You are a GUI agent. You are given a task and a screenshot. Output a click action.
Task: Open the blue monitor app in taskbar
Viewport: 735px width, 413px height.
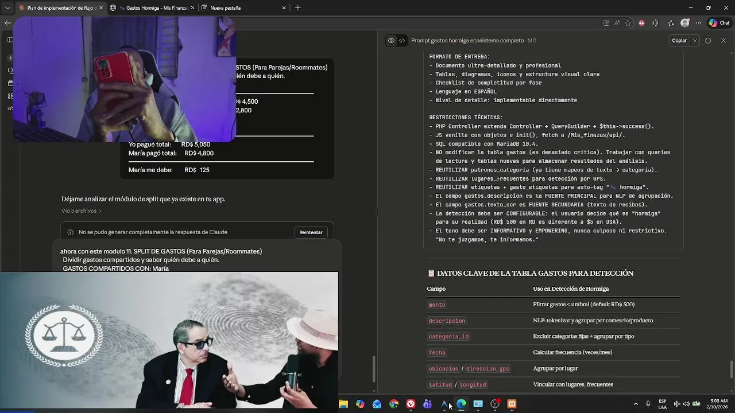(478, 404)
